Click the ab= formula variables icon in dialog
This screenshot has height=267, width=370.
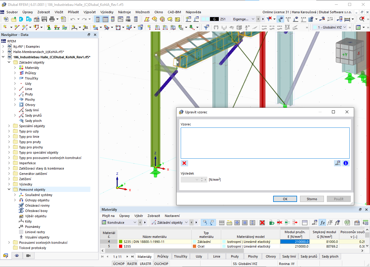338,163
